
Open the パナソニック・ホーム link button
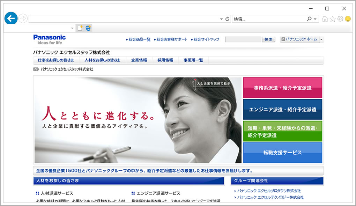pos(299,39)
